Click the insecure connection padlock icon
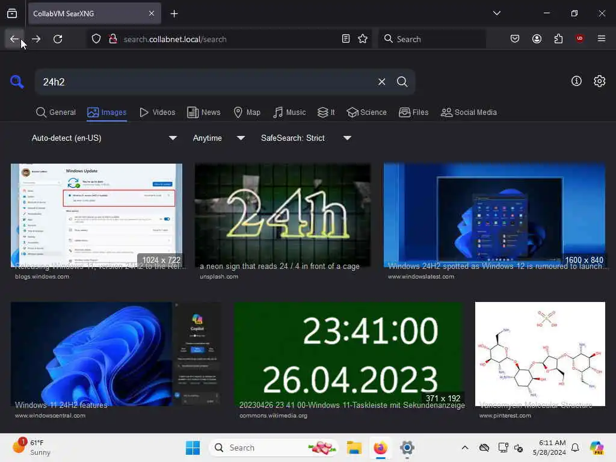The image size is (616, 462). point(113,39)
